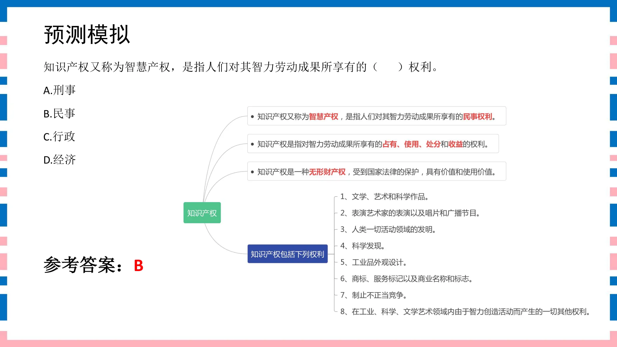Screen dimensions: 617x347
Task: Click the green 知识产权 mind map node
Action: [202, 213]
